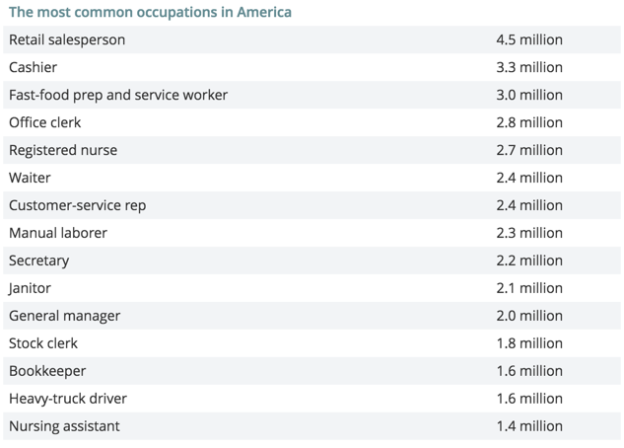This screenshot has height=448, width=624.
Task: Select Fast-food prep and service worker
Action: pos(118,95)
